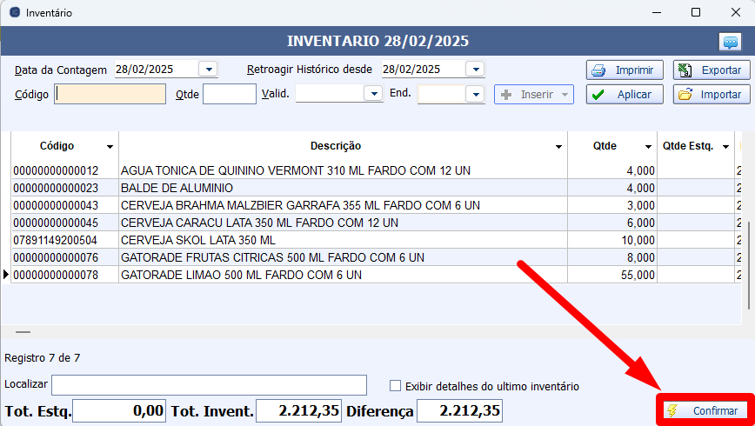
Task: Click the Exportar spreadsheet button
Action: click(x=711, y=70)
